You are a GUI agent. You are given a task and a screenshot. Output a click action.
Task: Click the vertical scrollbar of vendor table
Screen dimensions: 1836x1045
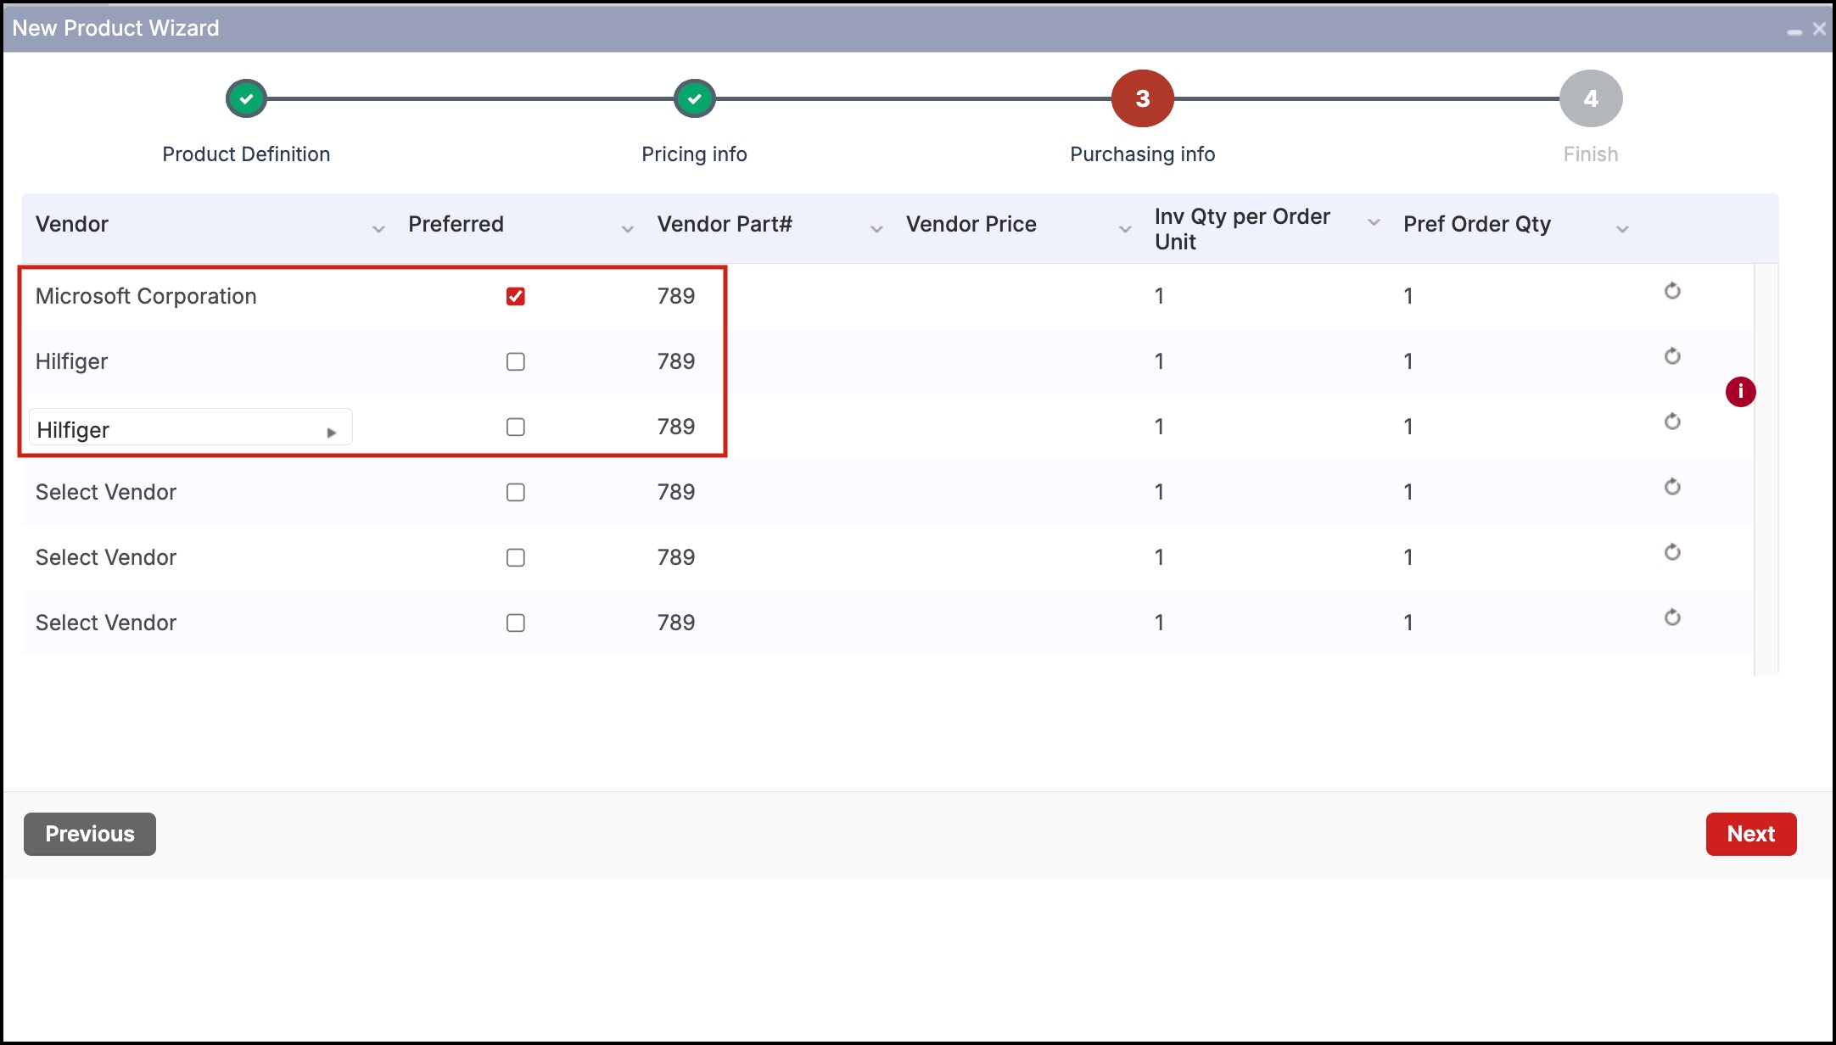click(x=1766, y=469)
